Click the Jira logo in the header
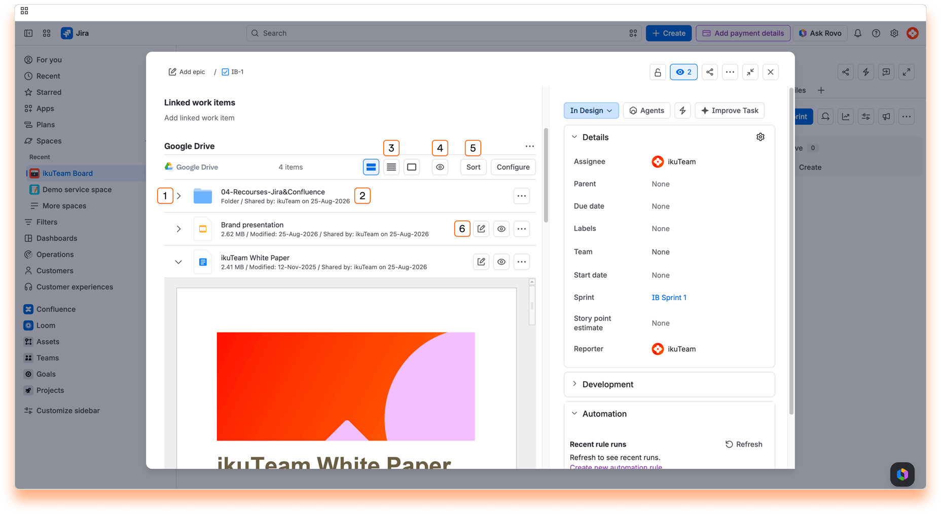The width and height of the screenshot is (941, 514). point(75,33)
